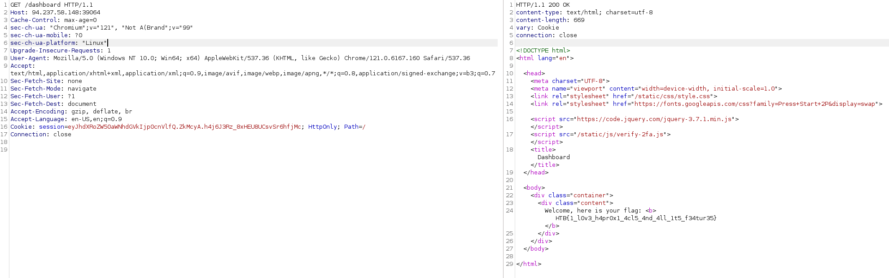This screenshot has height=278, width=889.
Task: Click the Sec-Fetch-User: ?1 header
Action: click(43, 96)
